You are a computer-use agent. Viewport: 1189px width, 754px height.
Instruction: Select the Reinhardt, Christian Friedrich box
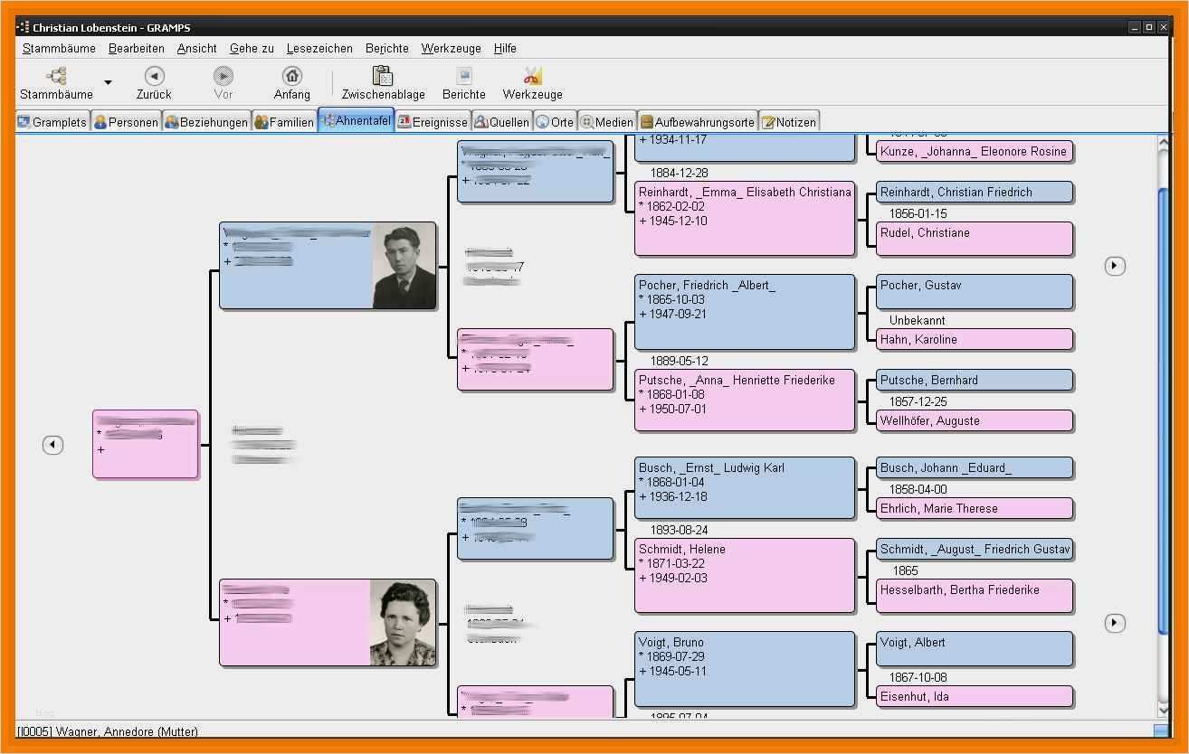tap(975, 193)
